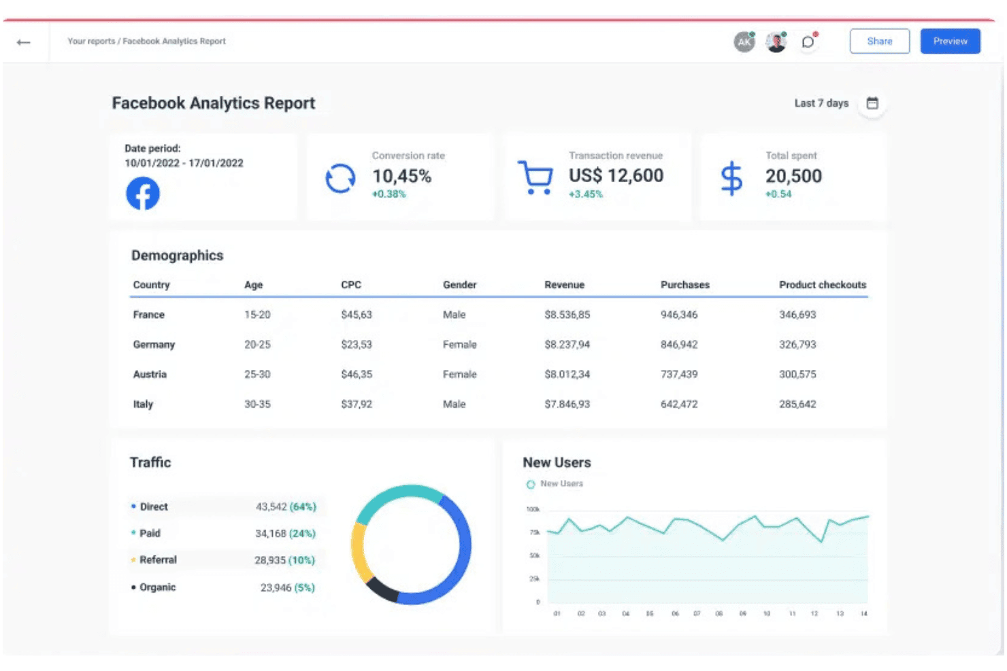Click the back arrow icon
This screenshot has height=671, width=1007.
(x=24, y=42)
